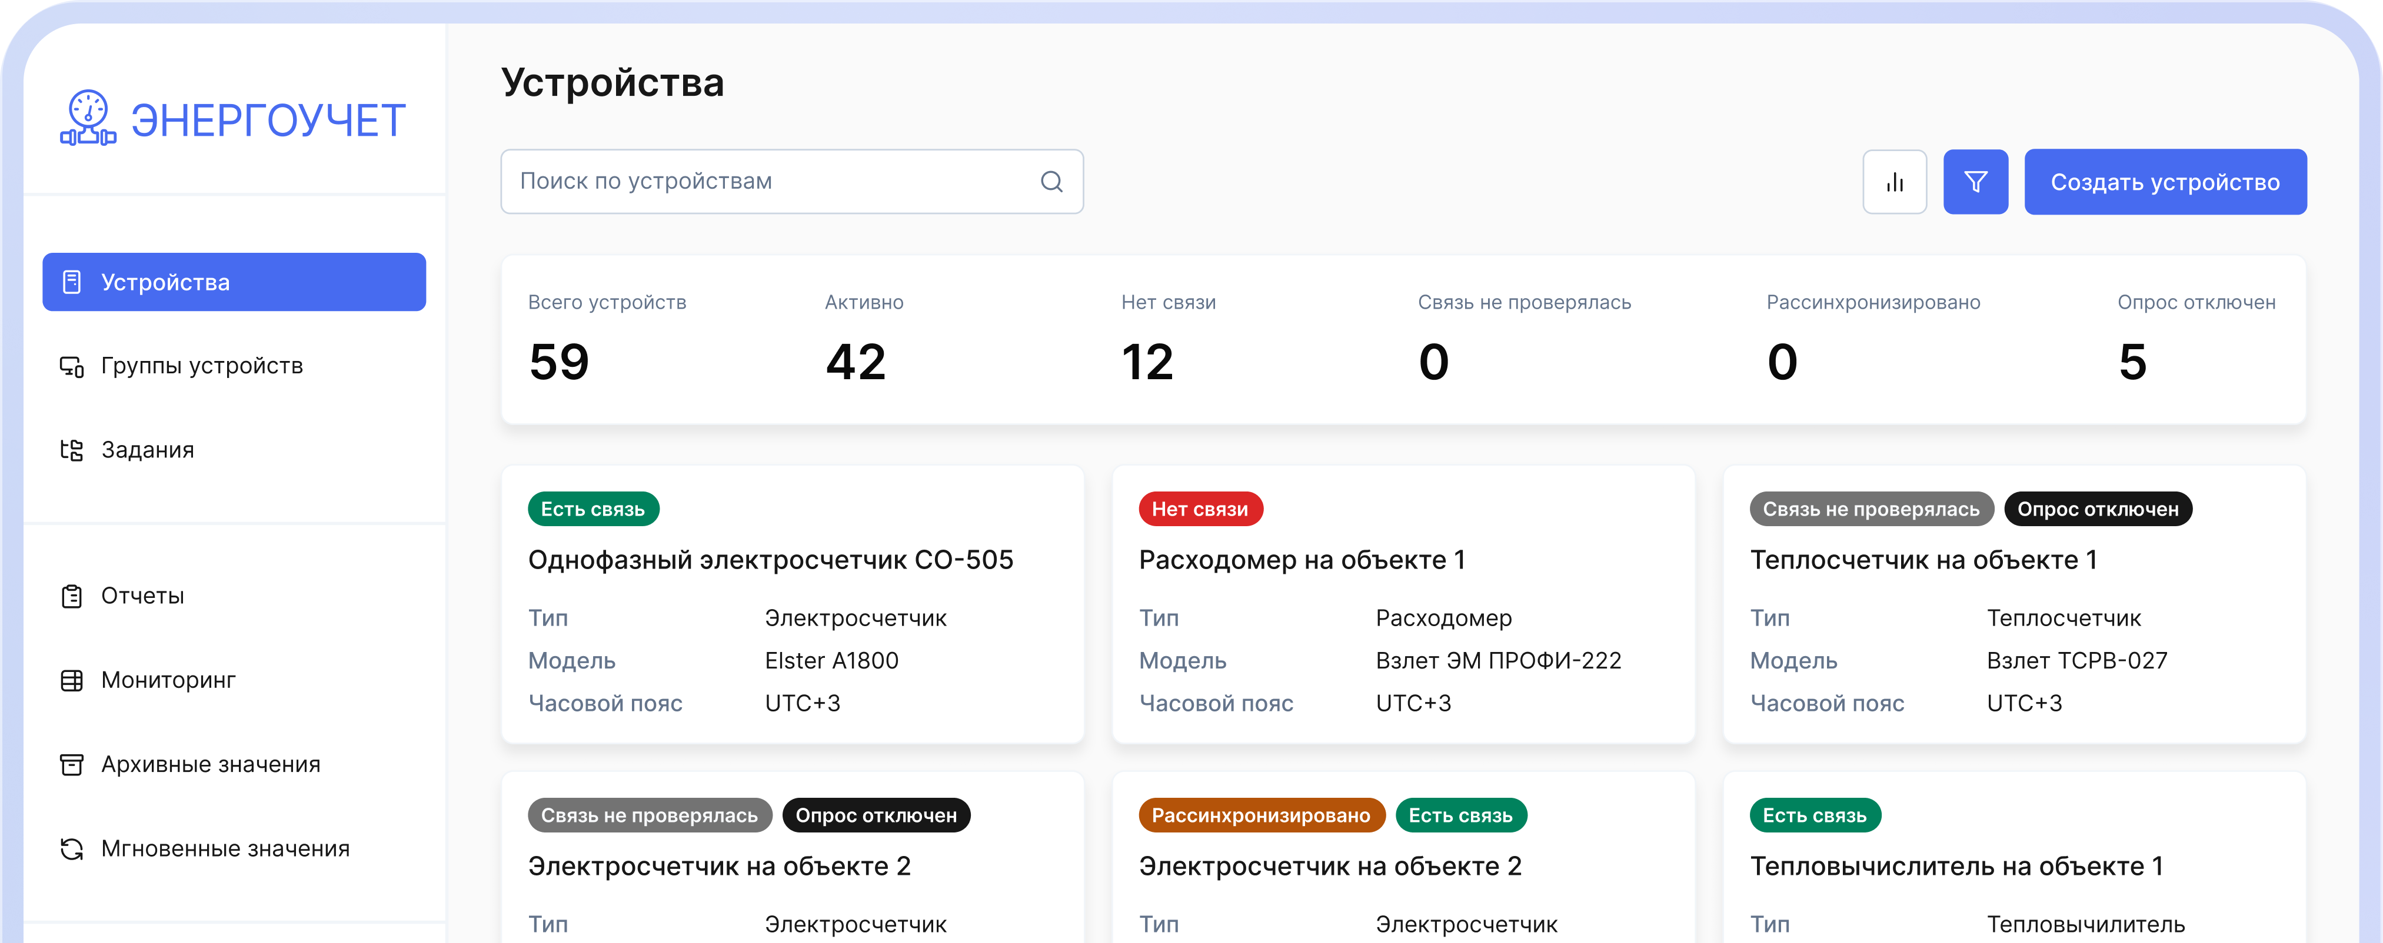This screenshot has height=943, width=2383.
Task: Open the Устройства menu item
Action: pyautogui.click(x=234, y=282)
